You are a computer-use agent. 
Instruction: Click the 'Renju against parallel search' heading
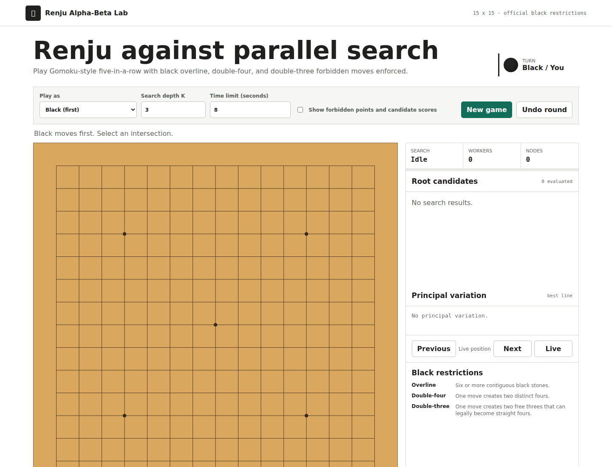[236, 50]
